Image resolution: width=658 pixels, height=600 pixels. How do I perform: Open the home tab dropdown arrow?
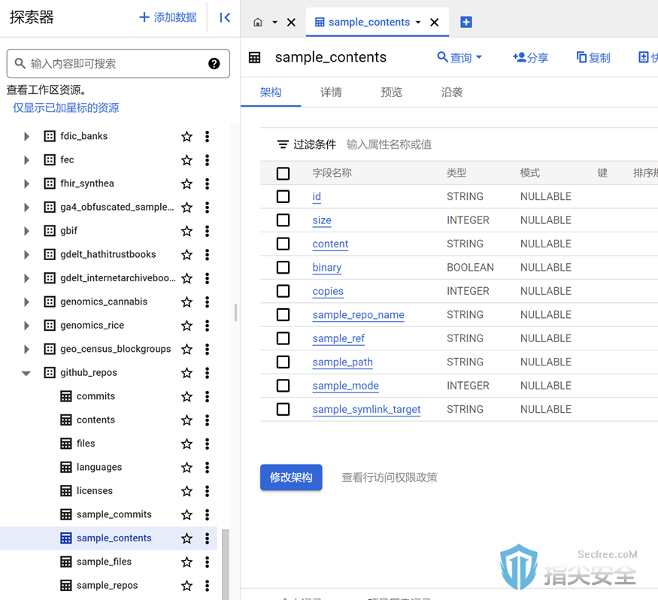pos(275,23)
